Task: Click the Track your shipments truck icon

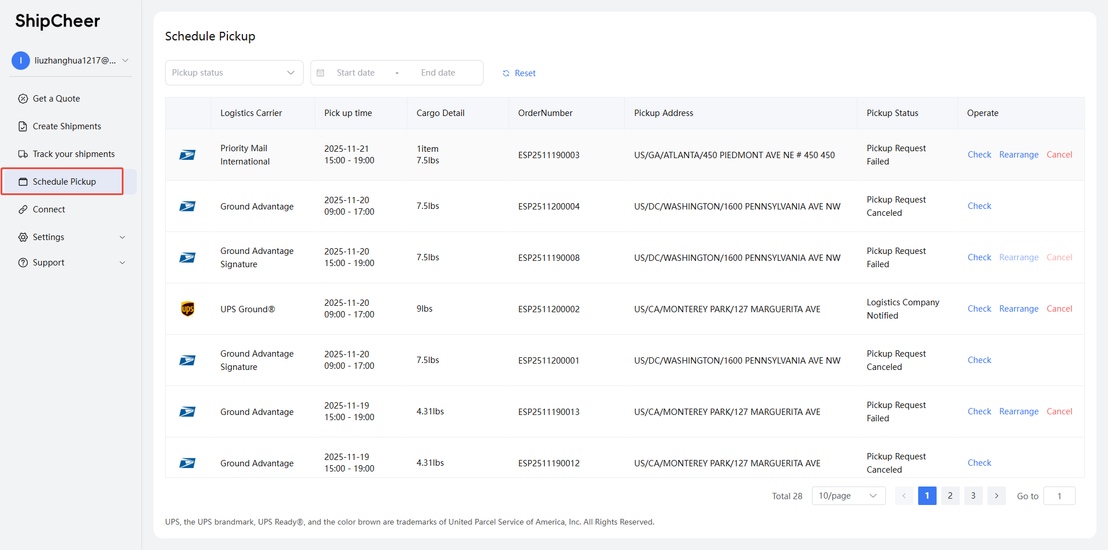Action: tap(23, 154)
